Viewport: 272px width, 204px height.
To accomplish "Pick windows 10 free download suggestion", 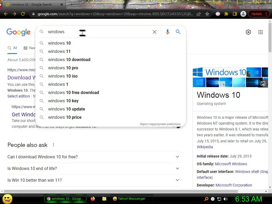I will pos(110,93).
